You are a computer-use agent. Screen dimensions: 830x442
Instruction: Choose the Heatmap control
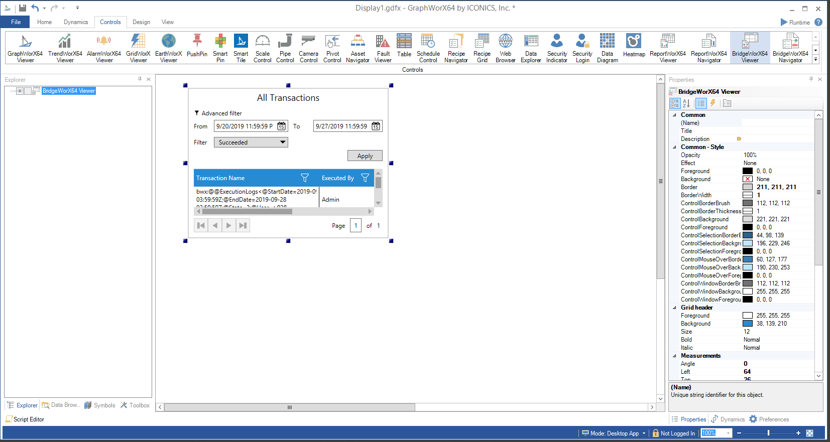[634, 46]
